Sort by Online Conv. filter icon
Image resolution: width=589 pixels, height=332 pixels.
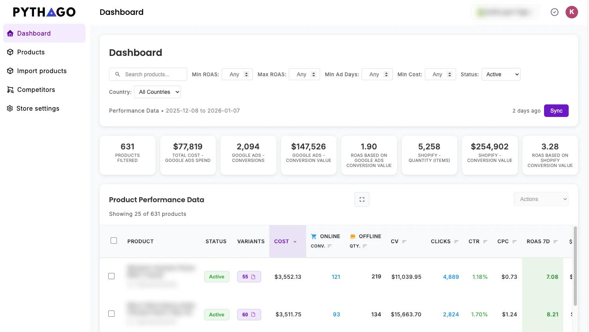point(329,246)
